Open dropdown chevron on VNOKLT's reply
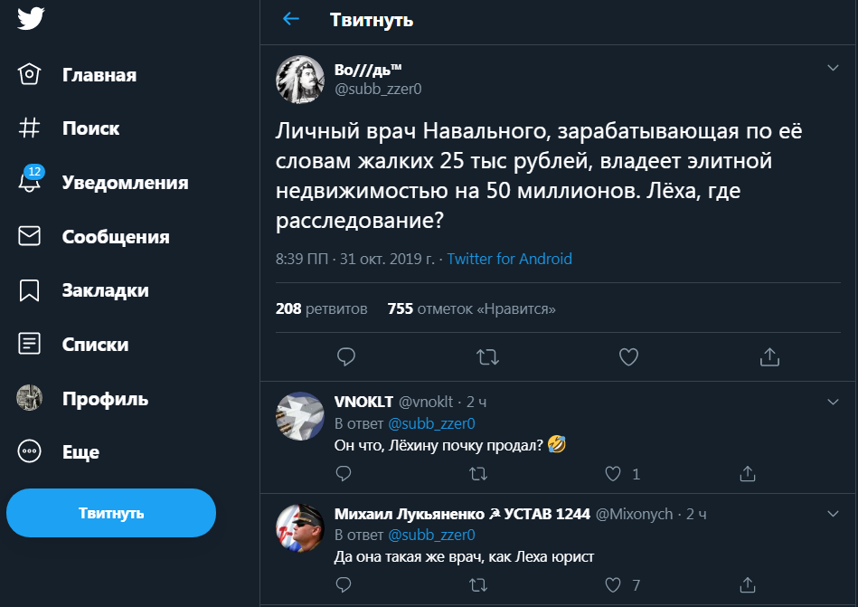 tap(833, 401)
